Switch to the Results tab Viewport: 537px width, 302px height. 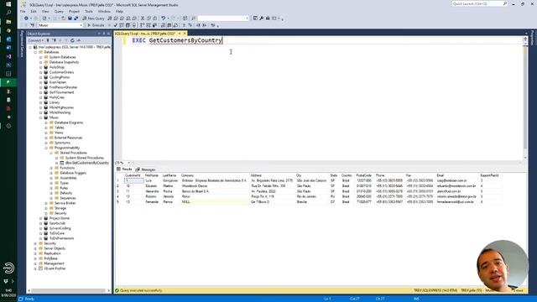[x=124, y=169]
